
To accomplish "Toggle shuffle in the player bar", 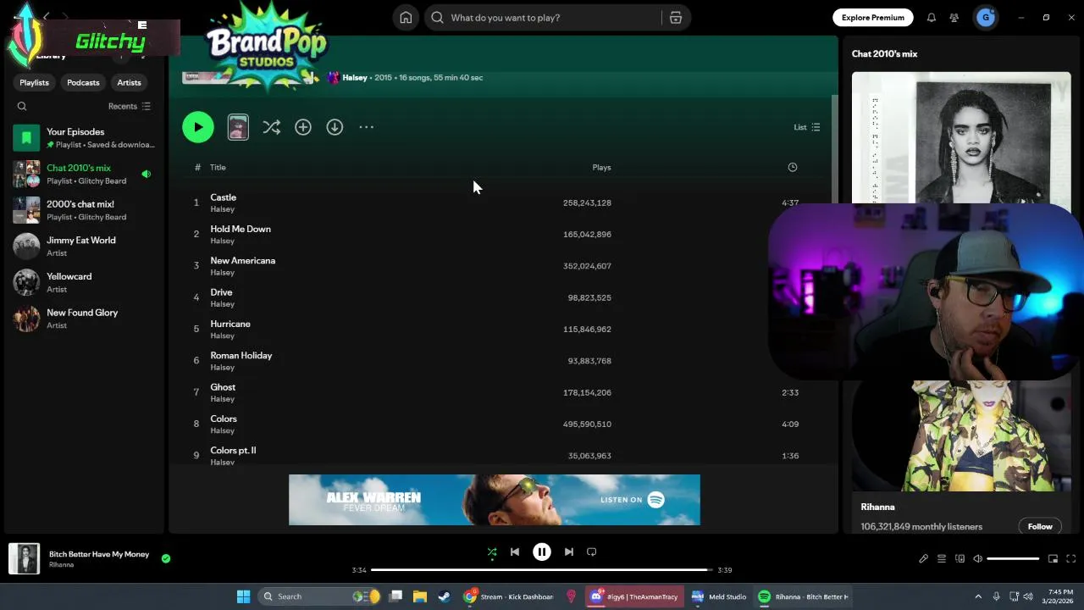I will click(492, 552).
